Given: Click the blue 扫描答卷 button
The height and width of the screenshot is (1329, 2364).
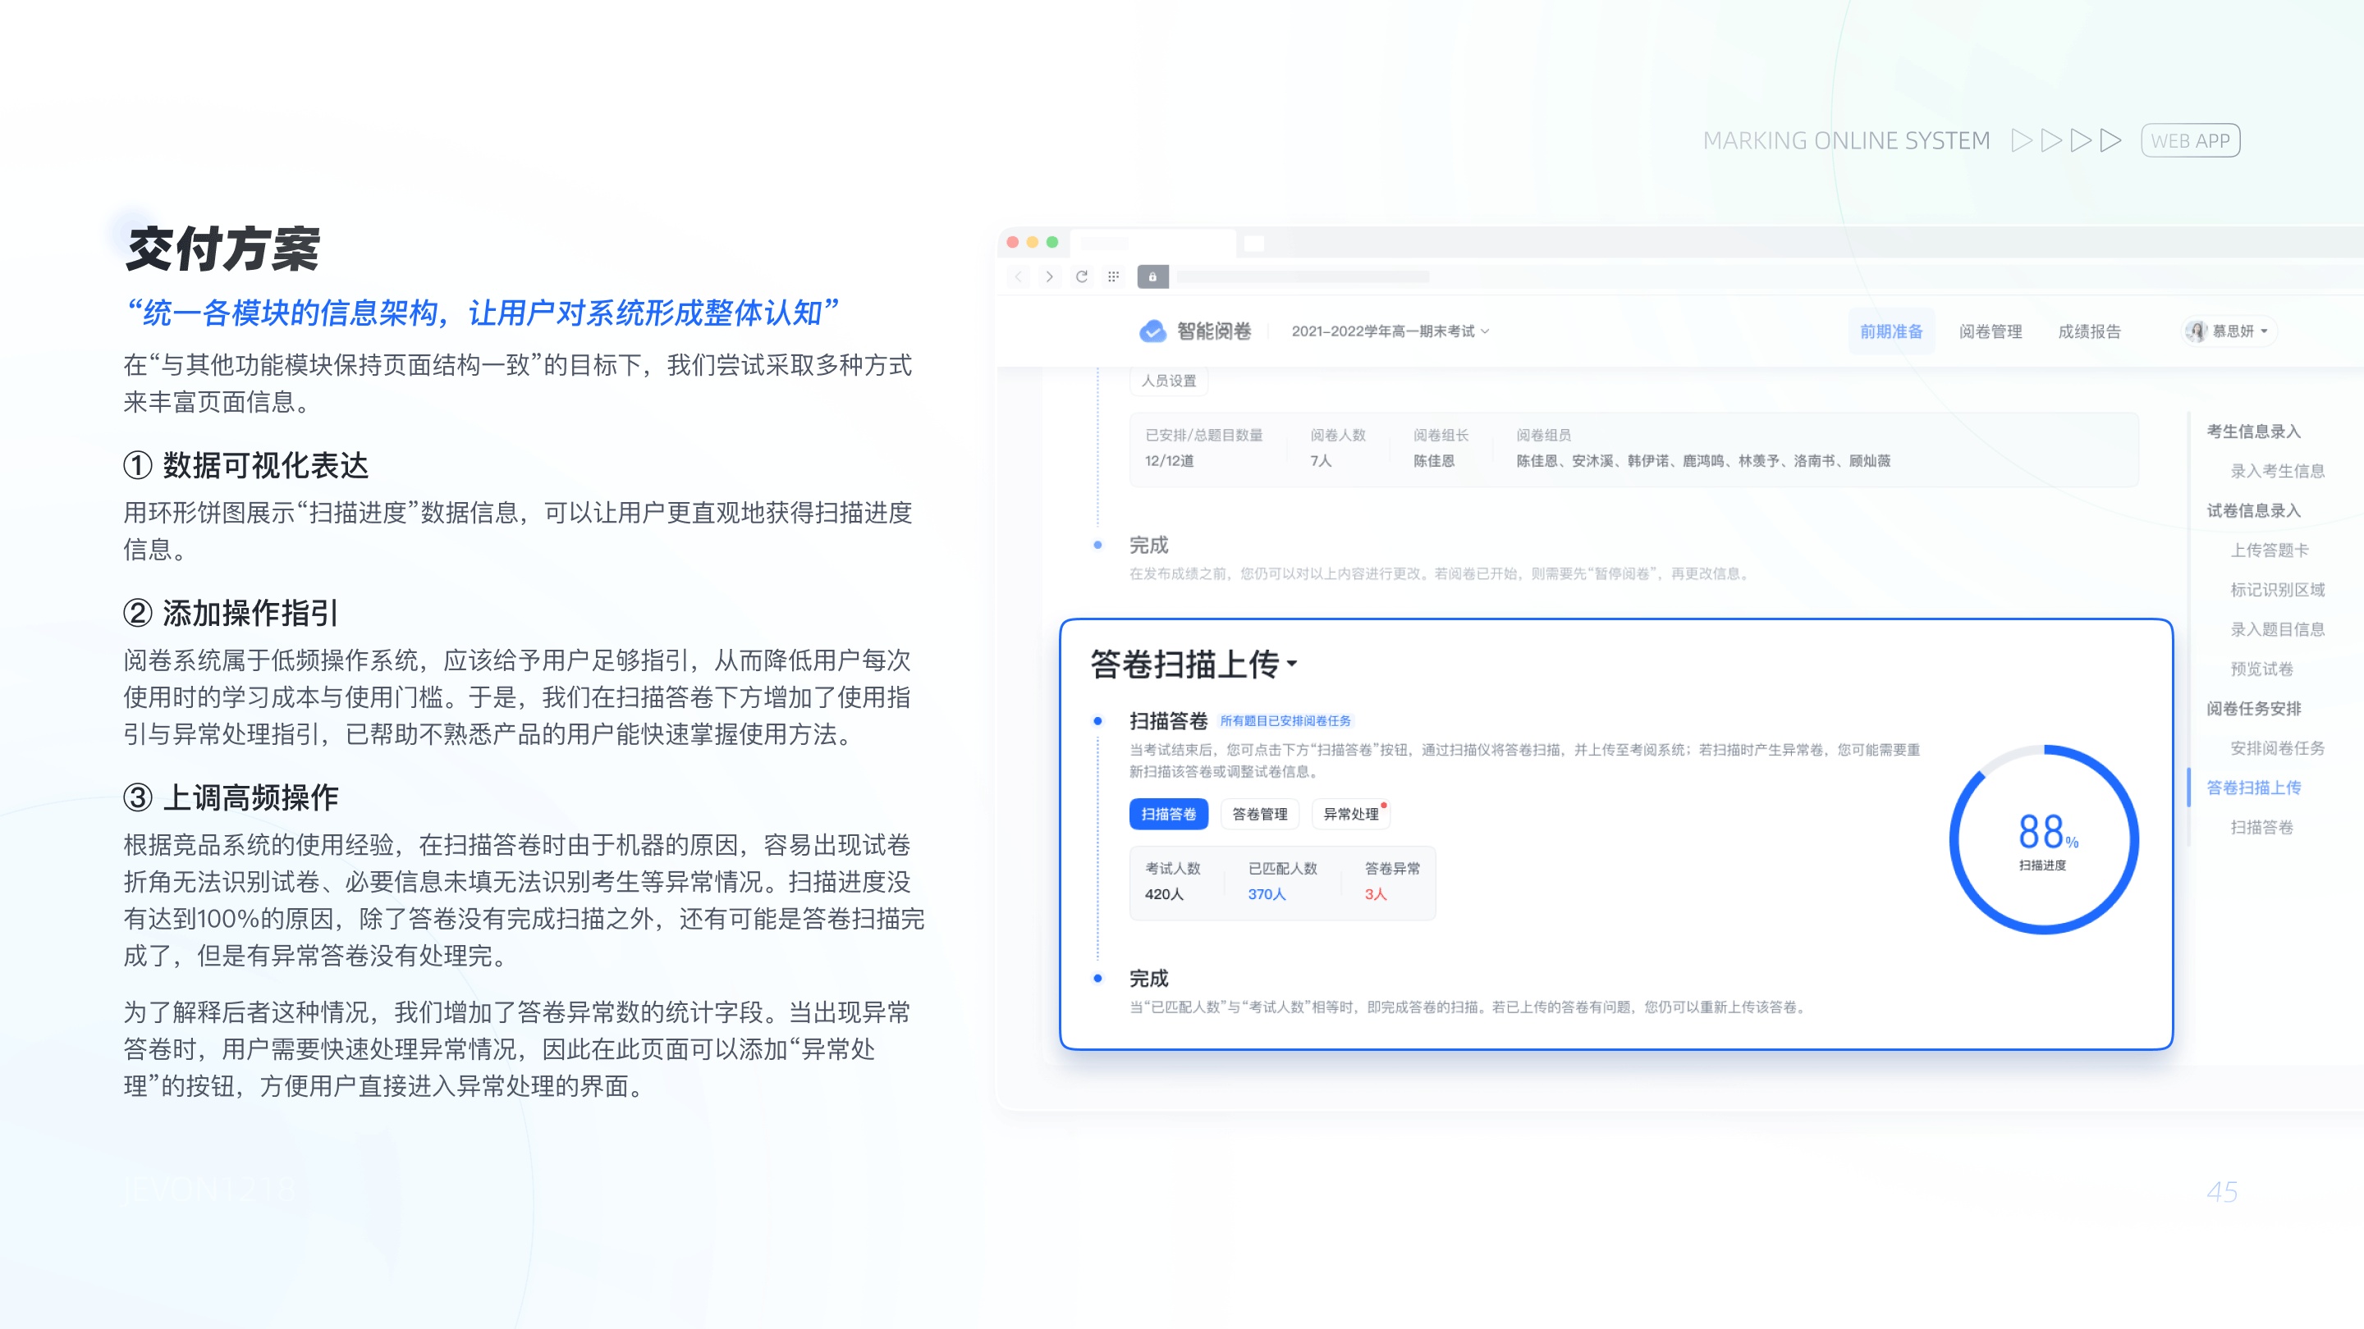Looking at the screenshot, I should (1168, 814).
